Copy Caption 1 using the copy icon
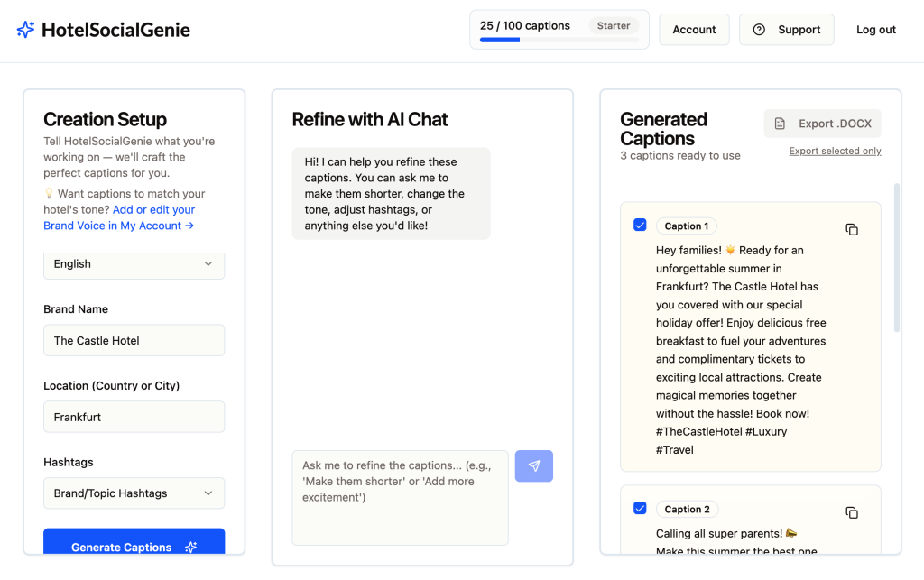 point(851,229)
